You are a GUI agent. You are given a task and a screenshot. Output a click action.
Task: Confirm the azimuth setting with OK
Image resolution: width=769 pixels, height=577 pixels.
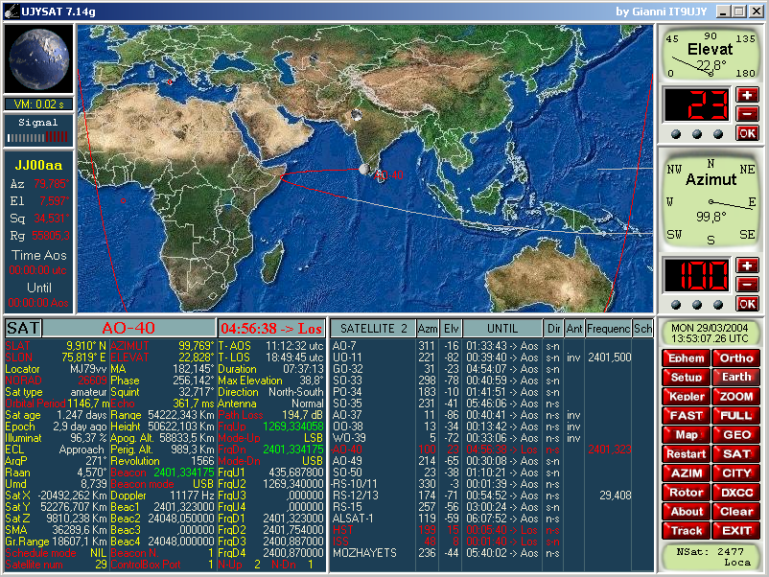tap(747, 304)
